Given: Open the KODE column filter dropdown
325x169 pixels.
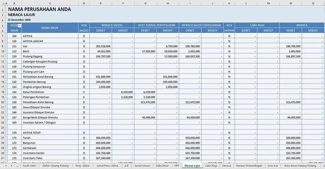Looking at the screenshot, I should click(x=20, y=25).
